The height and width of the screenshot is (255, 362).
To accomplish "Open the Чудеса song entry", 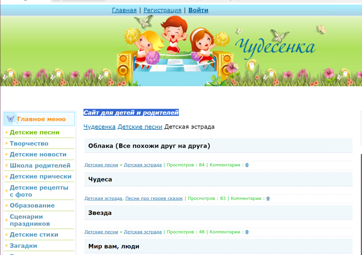I will tap(100, 179).
